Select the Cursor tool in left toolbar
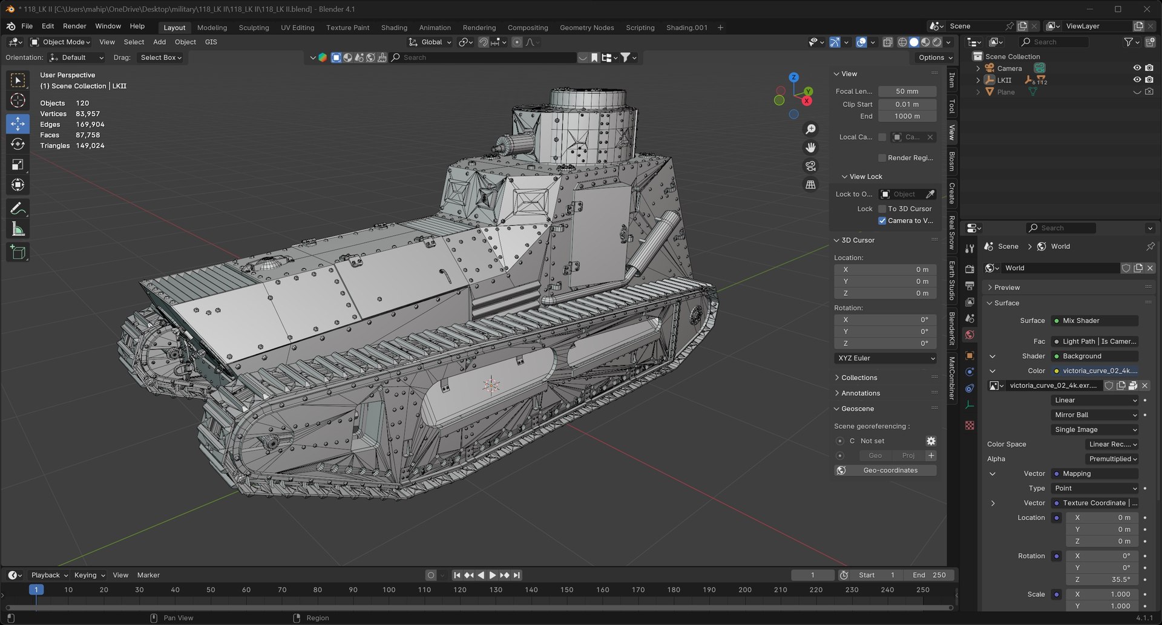Screen dimensions: 1162x625 point(18,100)
